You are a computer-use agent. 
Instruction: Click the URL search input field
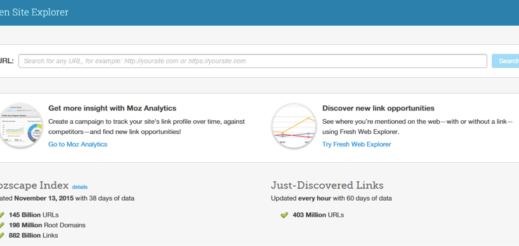coord(253,61)
